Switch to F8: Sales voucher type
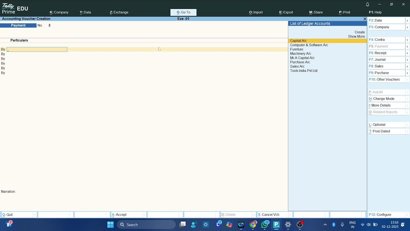410x231 pixels. tap(387, 66)
